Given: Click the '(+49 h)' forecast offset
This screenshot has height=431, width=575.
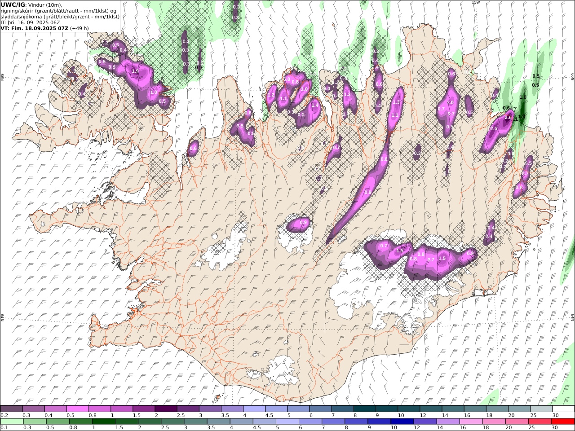Looking at the screenshot, I should (x=80, y=28).
